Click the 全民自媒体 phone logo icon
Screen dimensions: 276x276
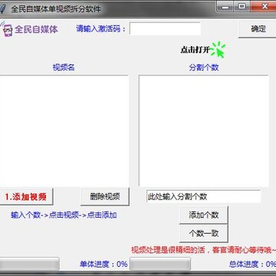(x=7, y=29)
